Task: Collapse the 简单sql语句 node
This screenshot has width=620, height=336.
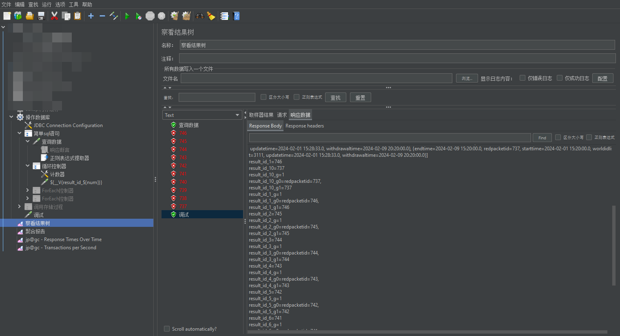Action: pyautogui.click(x=20, y=133)
